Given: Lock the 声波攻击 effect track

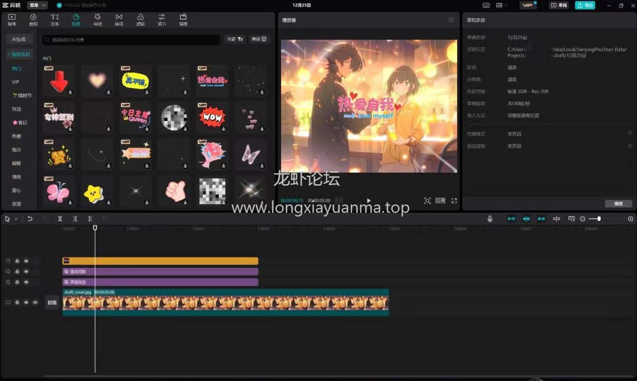Looking at the screenshot, I should point(17,282).
